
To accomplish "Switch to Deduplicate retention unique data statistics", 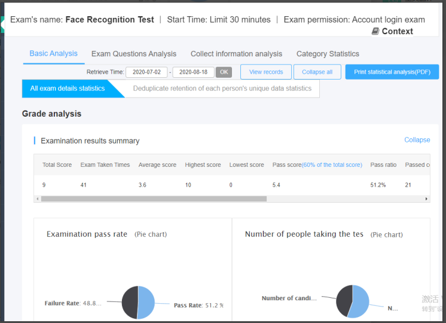I will (x=222, y=89).
